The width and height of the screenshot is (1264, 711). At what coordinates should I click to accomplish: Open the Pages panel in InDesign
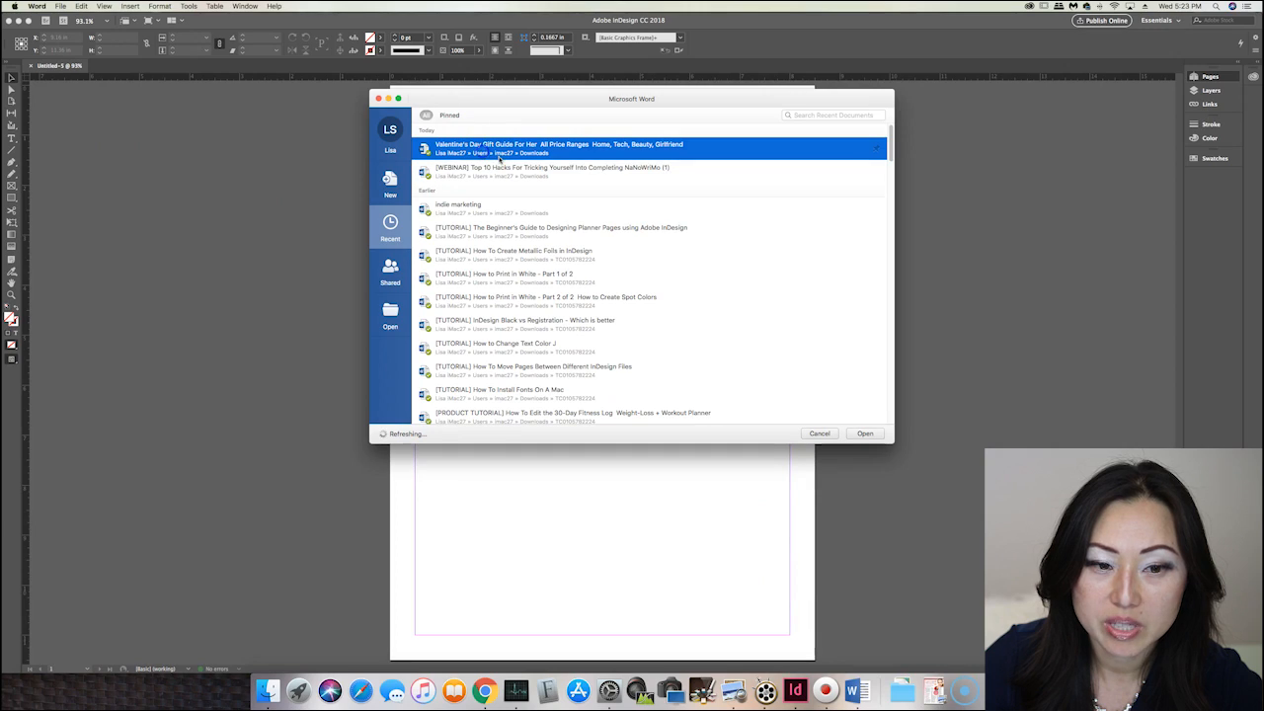1209,76
